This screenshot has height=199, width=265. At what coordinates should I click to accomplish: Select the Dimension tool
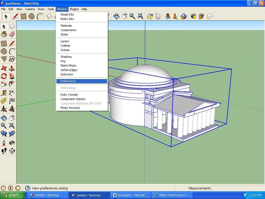(12, 93)
